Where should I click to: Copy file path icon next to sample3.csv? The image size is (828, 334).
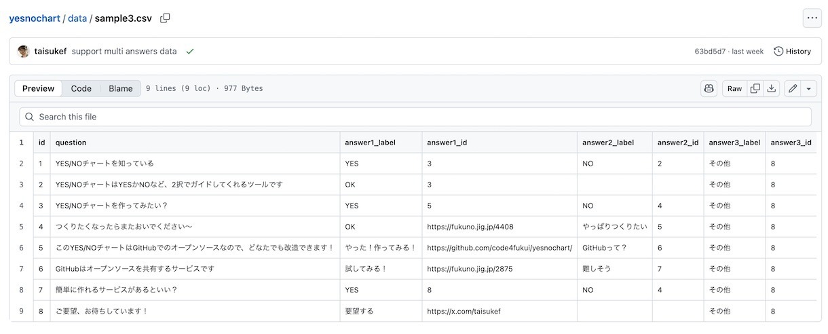click(165, 18)
